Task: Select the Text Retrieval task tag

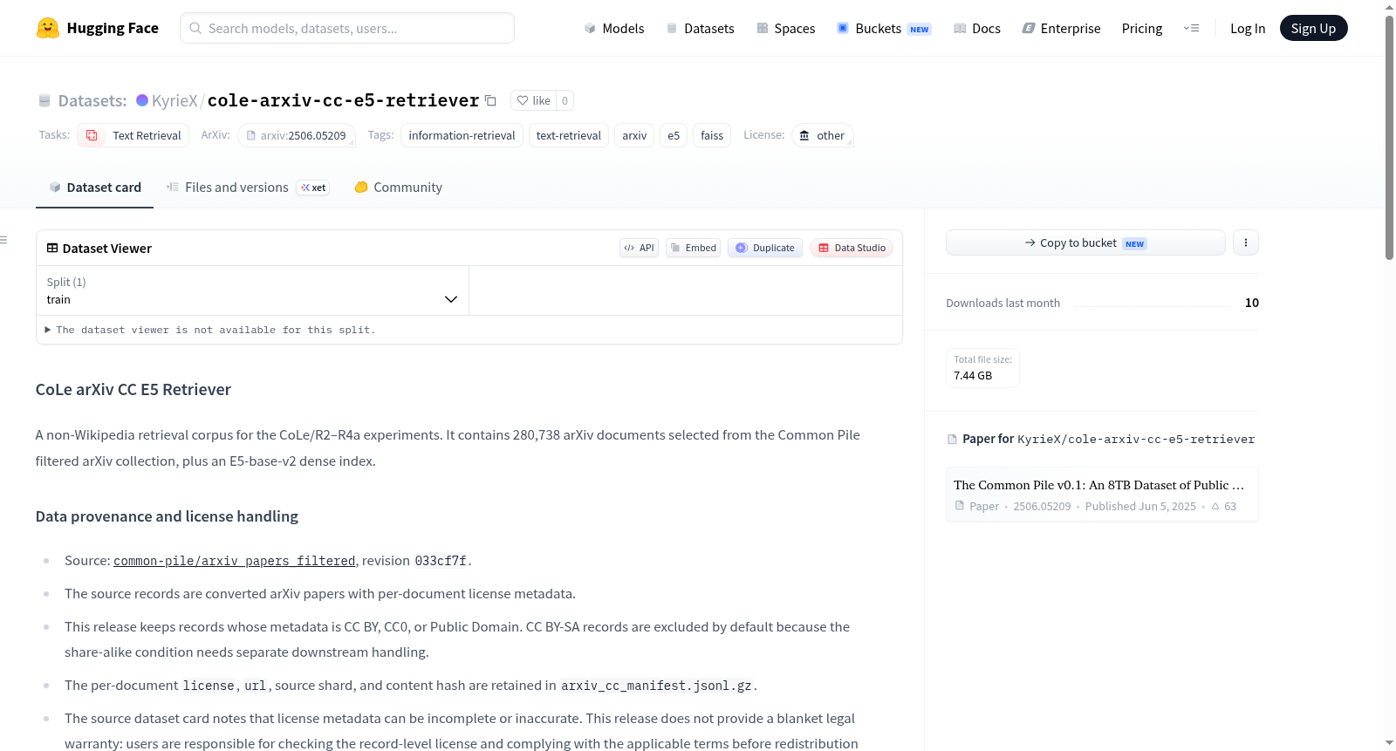Action: tap(133, 135)
